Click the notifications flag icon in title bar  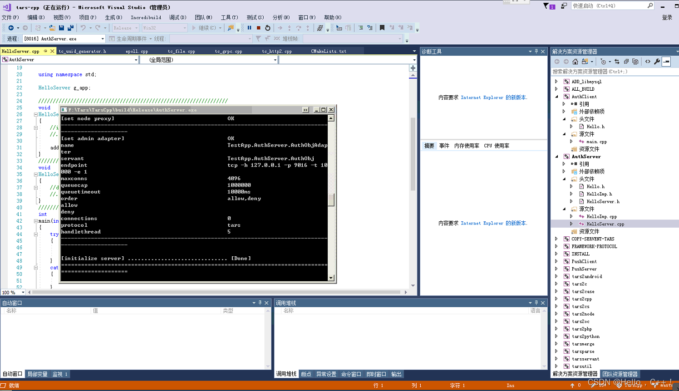click(x=549, y=6)
